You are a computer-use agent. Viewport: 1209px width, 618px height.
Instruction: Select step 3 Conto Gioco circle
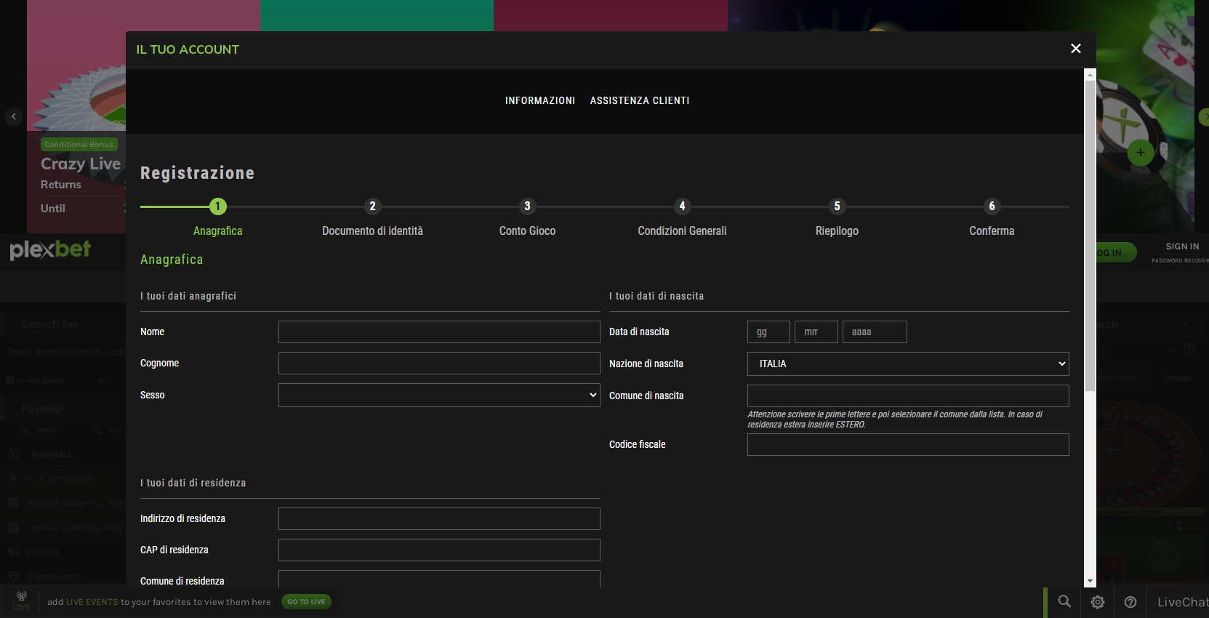(x=527, y=206)
